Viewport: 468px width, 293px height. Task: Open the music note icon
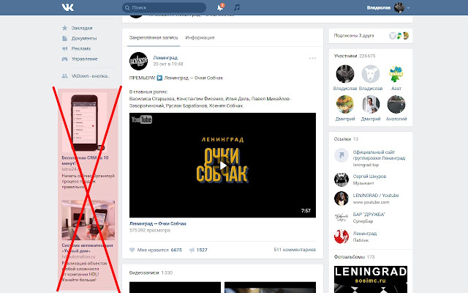point(236,7)
